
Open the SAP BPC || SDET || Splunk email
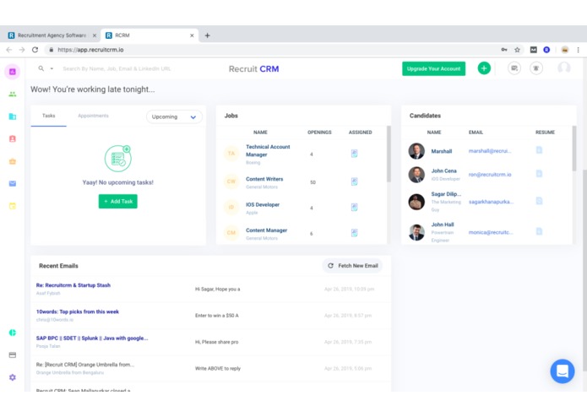92,338
